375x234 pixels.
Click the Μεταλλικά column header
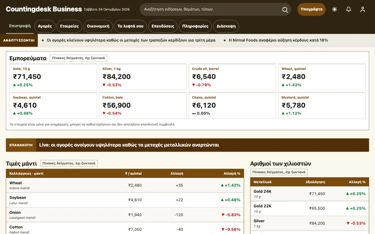[262, 182]
